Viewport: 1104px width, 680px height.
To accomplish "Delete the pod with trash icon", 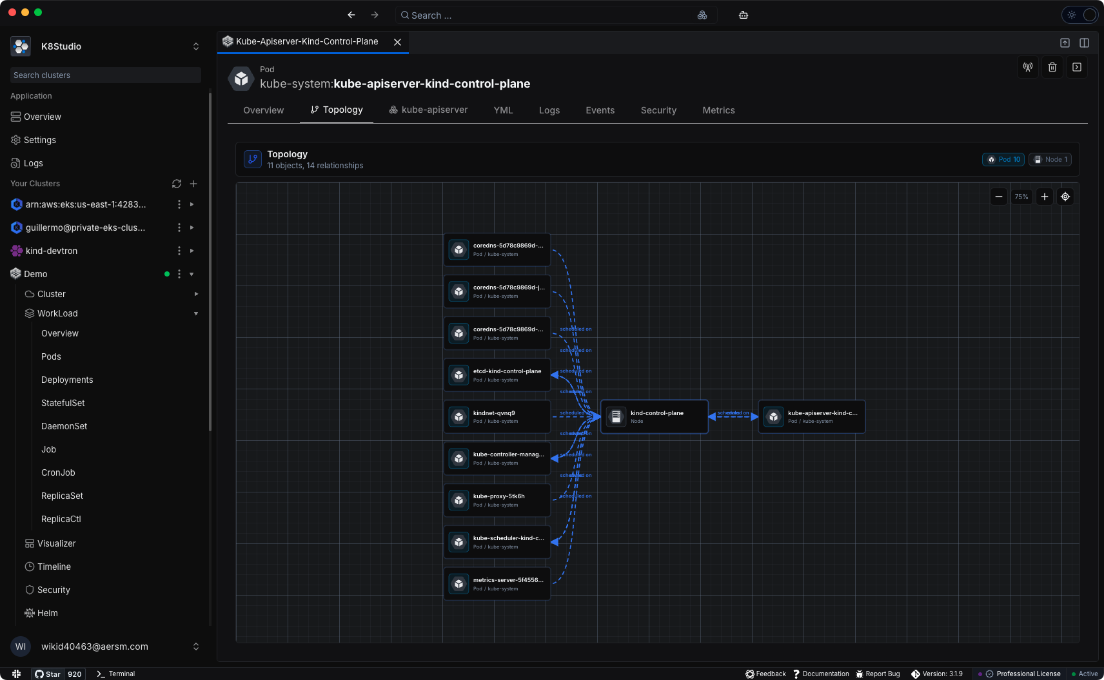I will tap(1052, 67).
